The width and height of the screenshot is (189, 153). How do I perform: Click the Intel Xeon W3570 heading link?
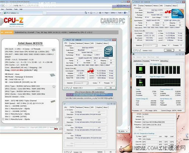[x=30, y=43]
